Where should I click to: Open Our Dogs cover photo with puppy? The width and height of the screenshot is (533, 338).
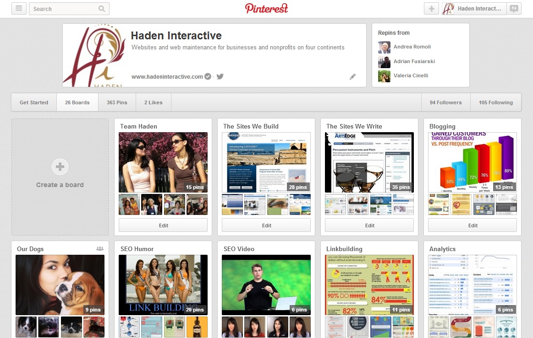[x=60, y=285]
